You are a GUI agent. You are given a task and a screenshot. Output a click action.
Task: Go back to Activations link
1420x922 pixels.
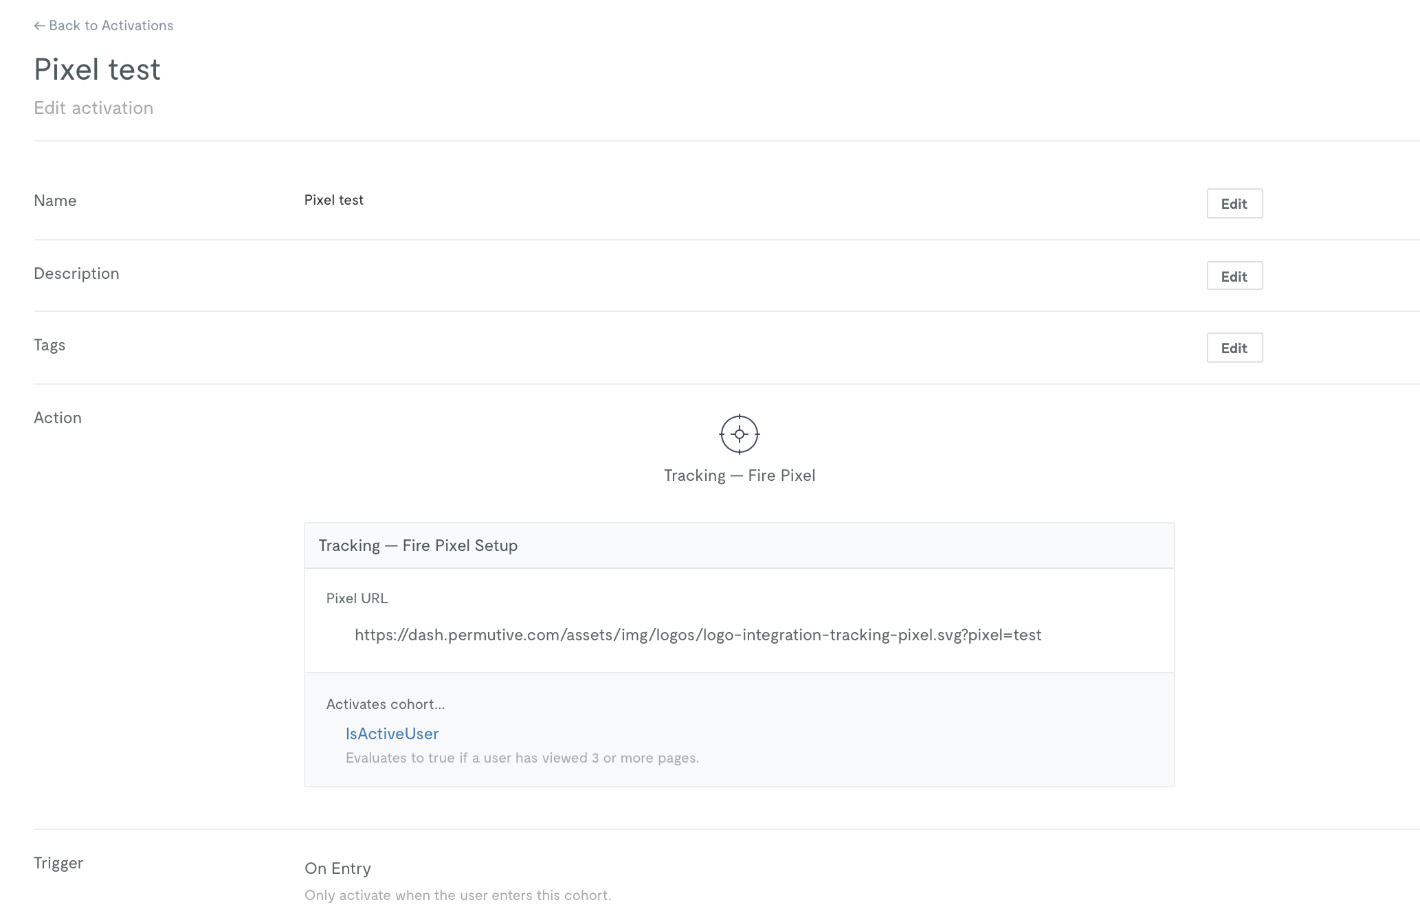click(x=104, y=25)
